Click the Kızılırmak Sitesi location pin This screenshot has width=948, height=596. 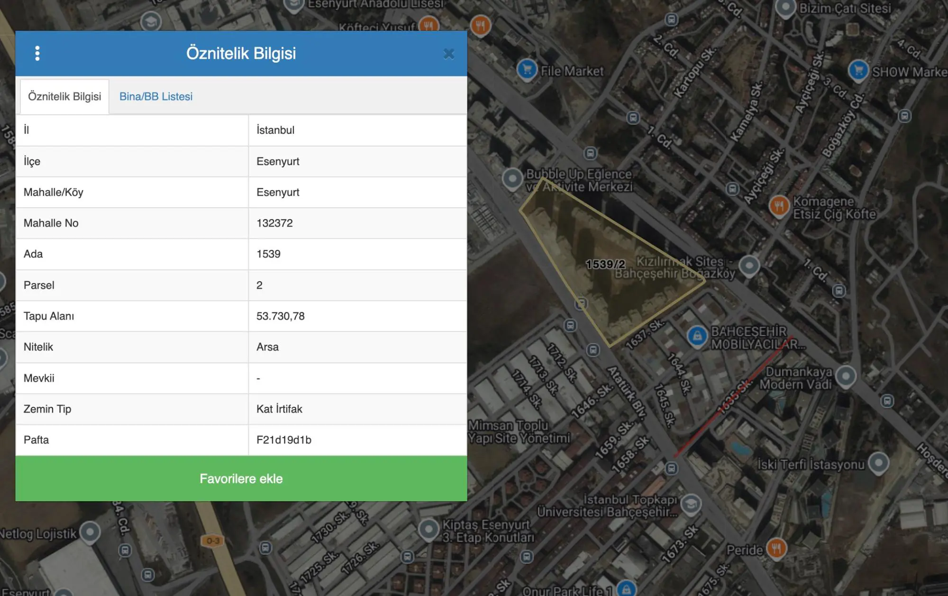[749, 266]
